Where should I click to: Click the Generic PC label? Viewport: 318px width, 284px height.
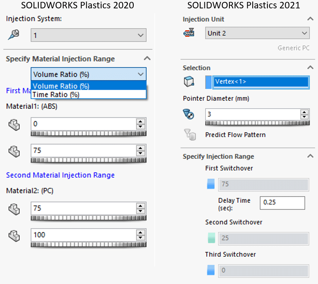point(293,48)
